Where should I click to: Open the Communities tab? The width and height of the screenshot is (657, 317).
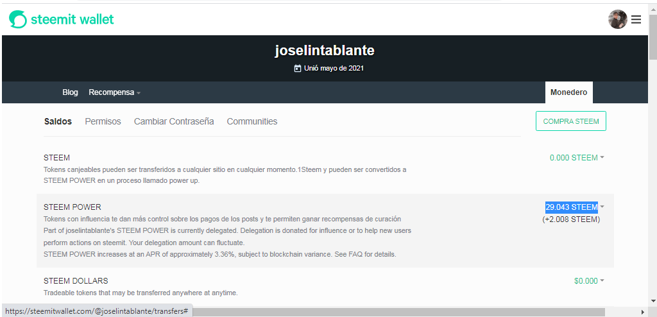(x=252, y=121)
